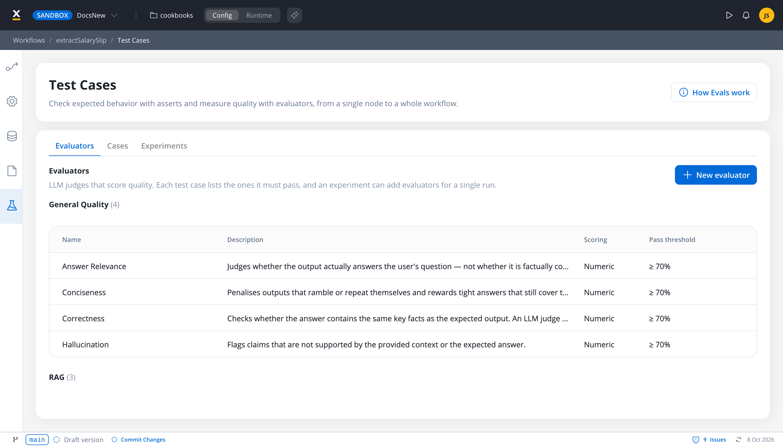Click the 9 Issues label

[x=715, y=440]
